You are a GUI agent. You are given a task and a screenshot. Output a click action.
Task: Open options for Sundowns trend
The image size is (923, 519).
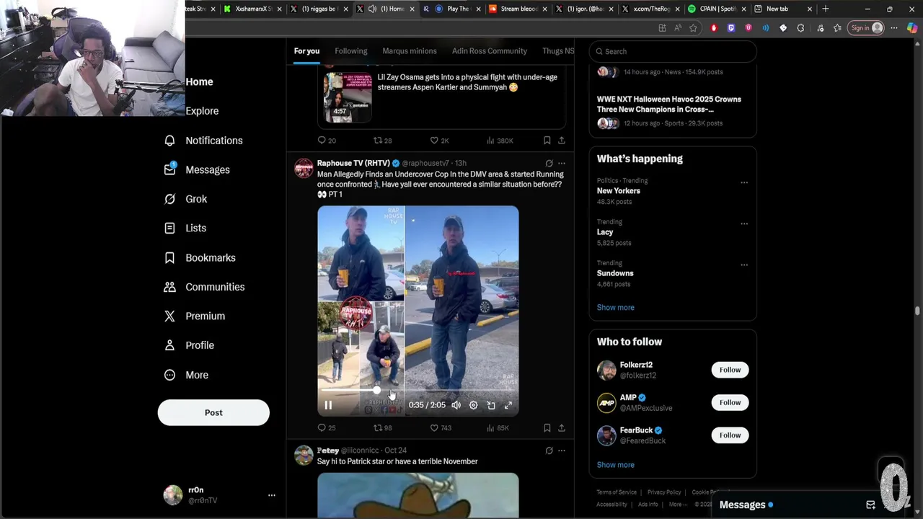click(x=743, y=265)
